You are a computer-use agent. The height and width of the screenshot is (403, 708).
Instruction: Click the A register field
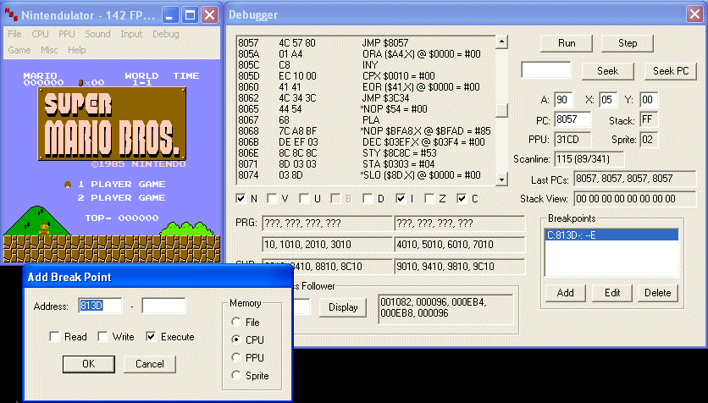point(563,100)
